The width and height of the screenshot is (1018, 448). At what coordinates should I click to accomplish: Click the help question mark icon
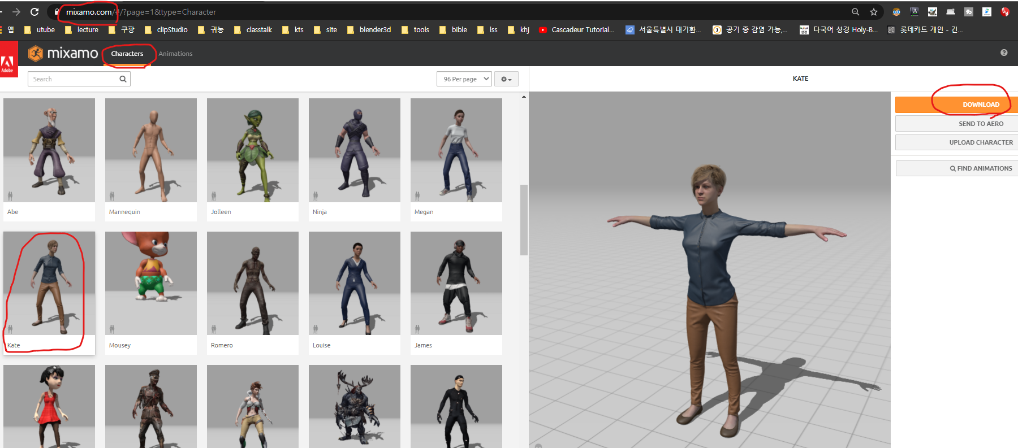[1004, 53]
